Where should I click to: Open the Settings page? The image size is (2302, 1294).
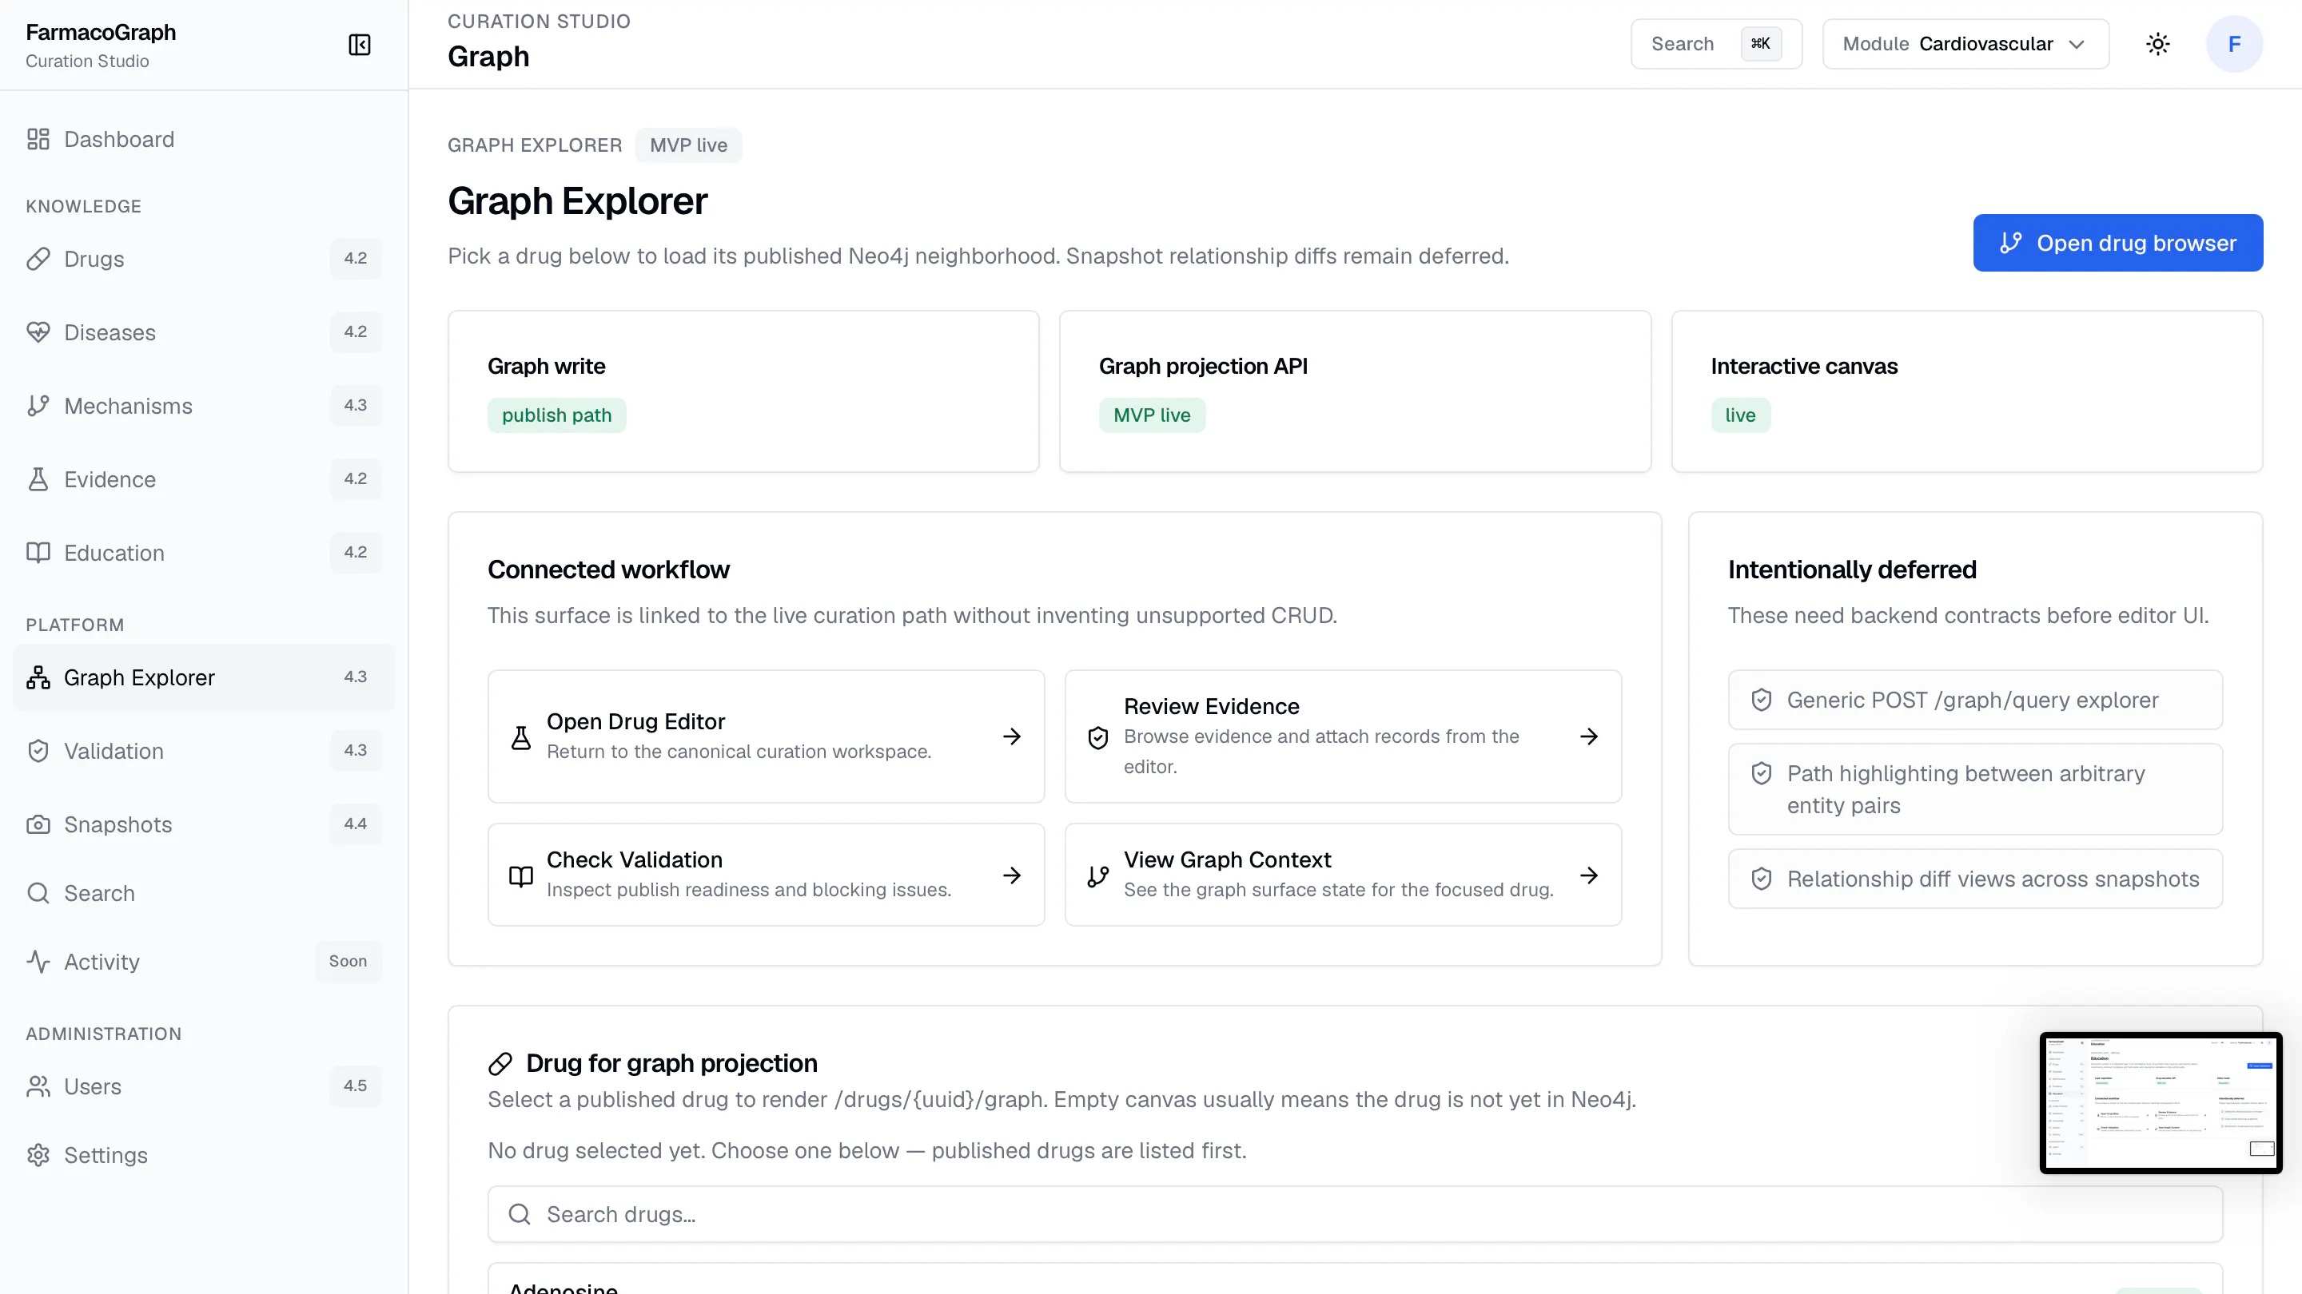pos(204,1156)
